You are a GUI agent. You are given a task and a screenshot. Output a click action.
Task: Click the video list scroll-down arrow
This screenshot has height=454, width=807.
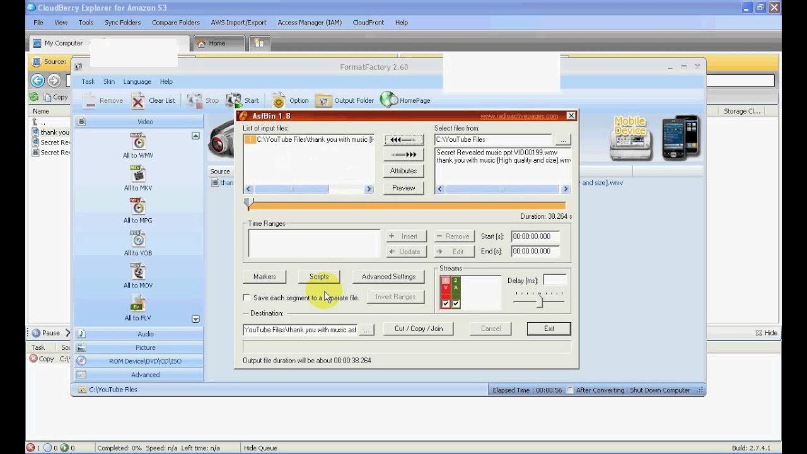[195, 319]
